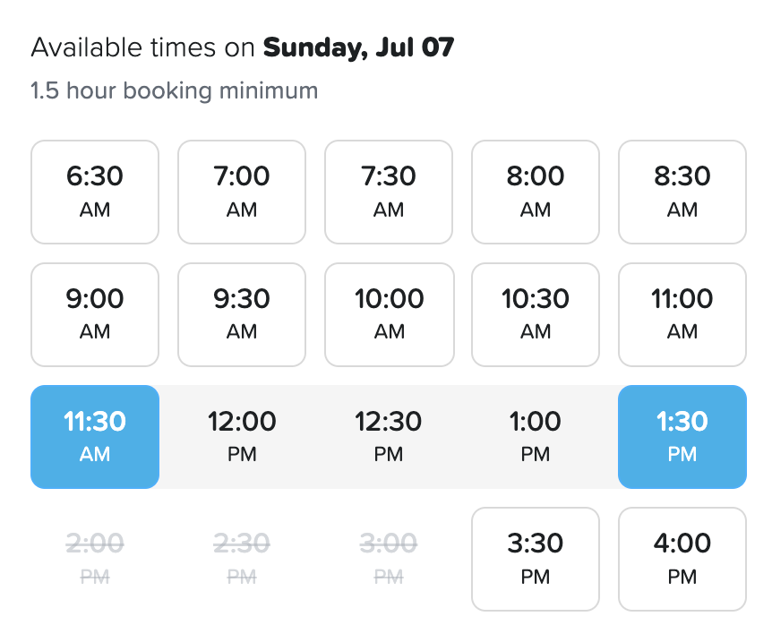Select the 10:00 AM time slot
The height and width of the screenshot is (625, 772).
coord(389,313)
